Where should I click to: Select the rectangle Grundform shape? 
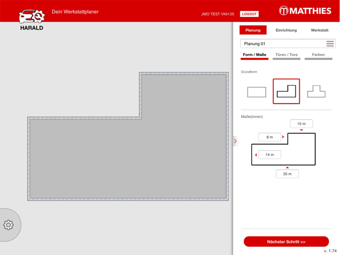click(x=256, y=92)
